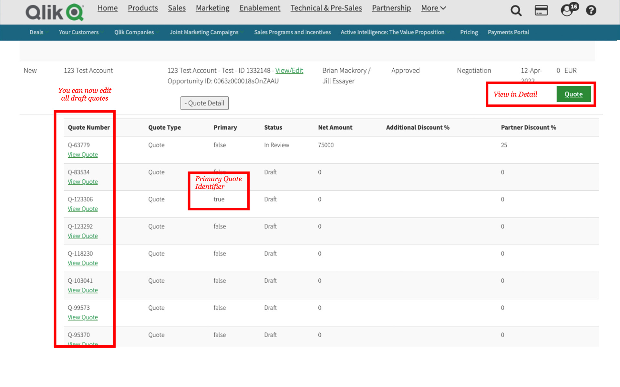620x387 pixels.
Task: Click Brian Mackrory / Jill Essayer text
Action: (346, 76)
